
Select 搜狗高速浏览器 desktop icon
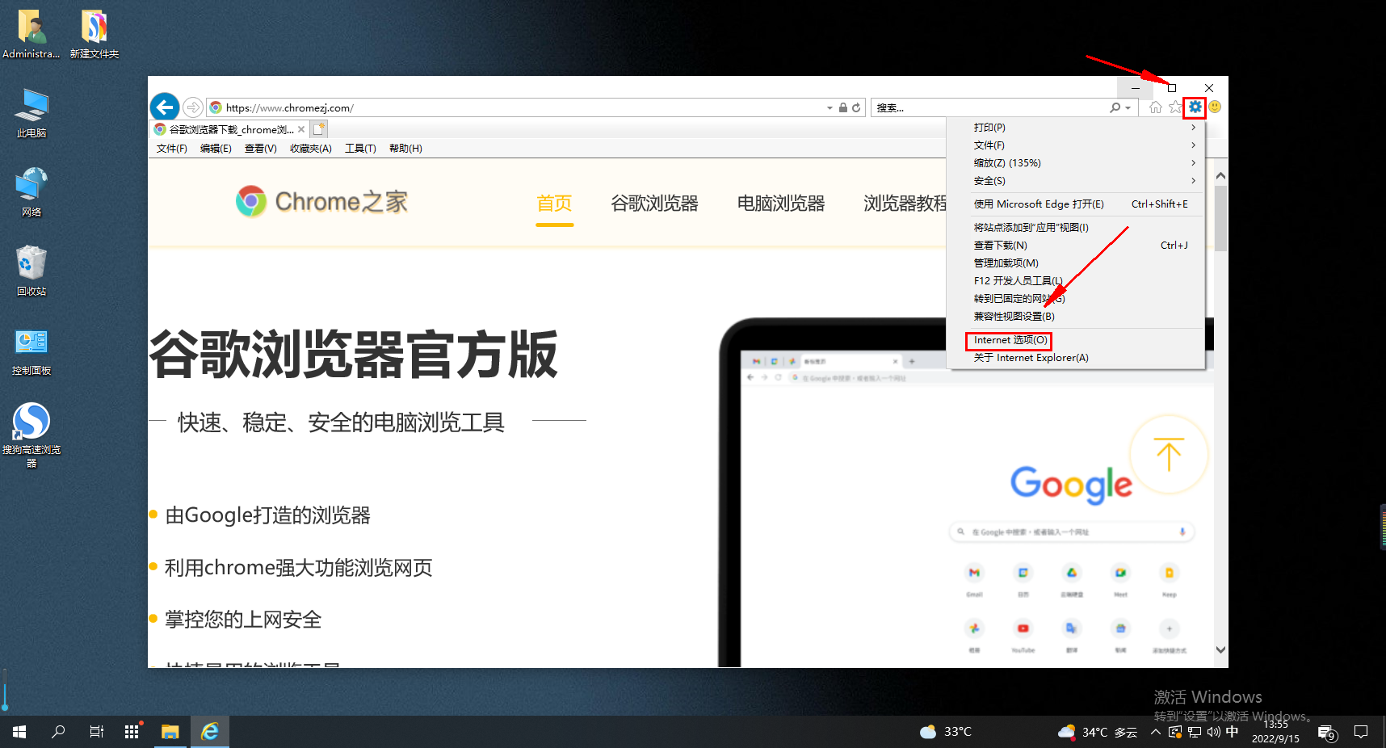31,435
